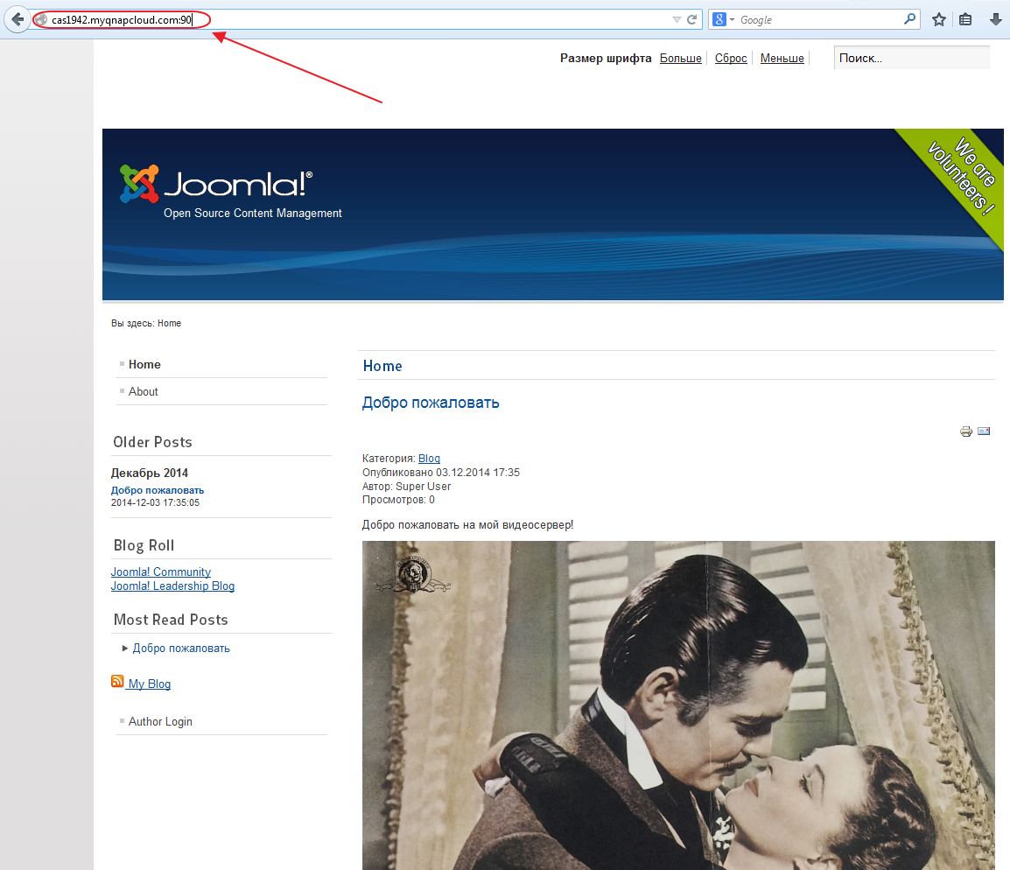Click the magnifier search icon in Google box
The width and height of the screenshot is (1010, 870).
909,19
